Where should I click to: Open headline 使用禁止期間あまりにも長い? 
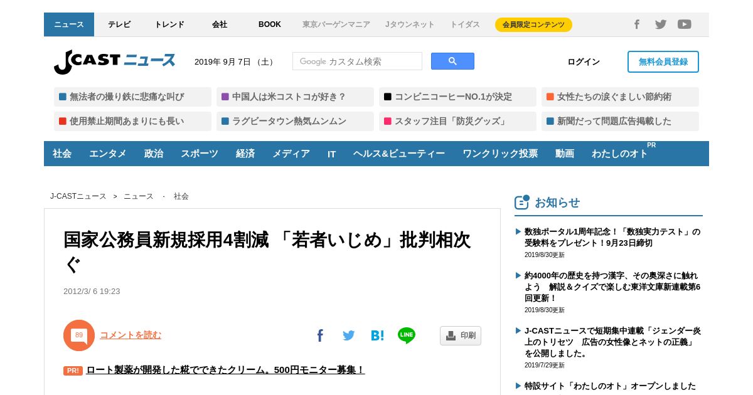pyautogui.click(x=132, y=121)
